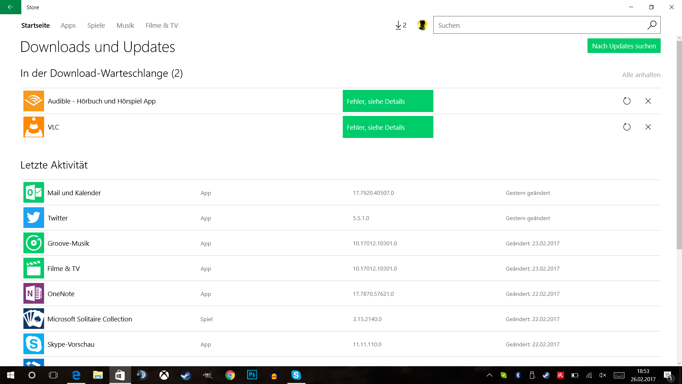The width and height of the screenshot is (682, 384).
Task: Switch to the Spiele tab
Action: 96,25
